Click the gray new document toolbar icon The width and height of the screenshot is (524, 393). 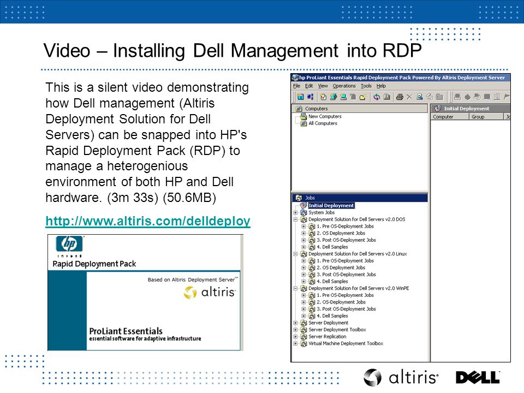tap(353, 97)
